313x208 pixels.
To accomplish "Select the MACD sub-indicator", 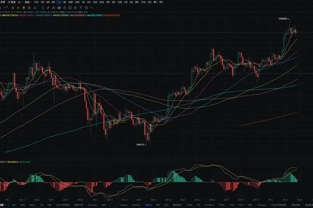I will coord(148,205).
